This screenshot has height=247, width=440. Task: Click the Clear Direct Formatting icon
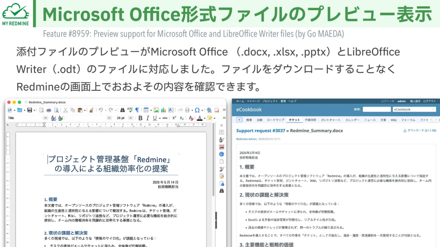191,118
